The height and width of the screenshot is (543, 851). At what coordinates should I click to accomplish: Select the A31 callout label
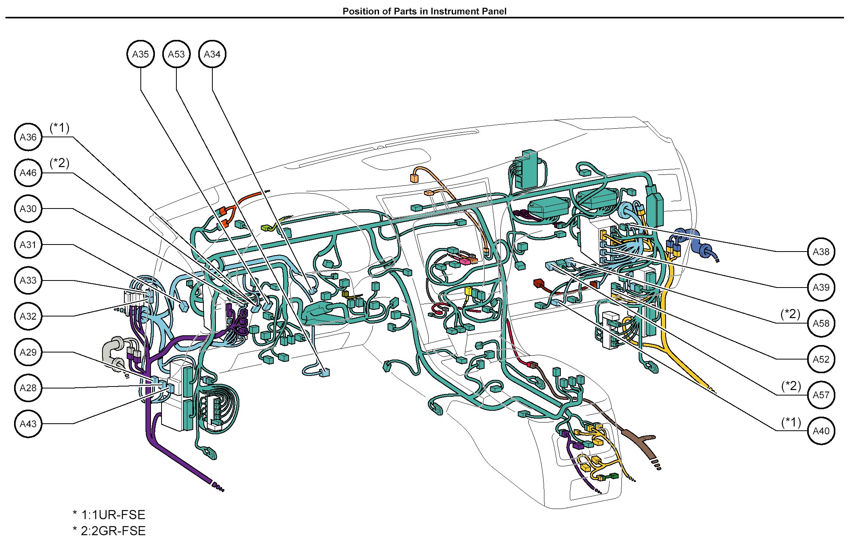click(x=28, y=245)
